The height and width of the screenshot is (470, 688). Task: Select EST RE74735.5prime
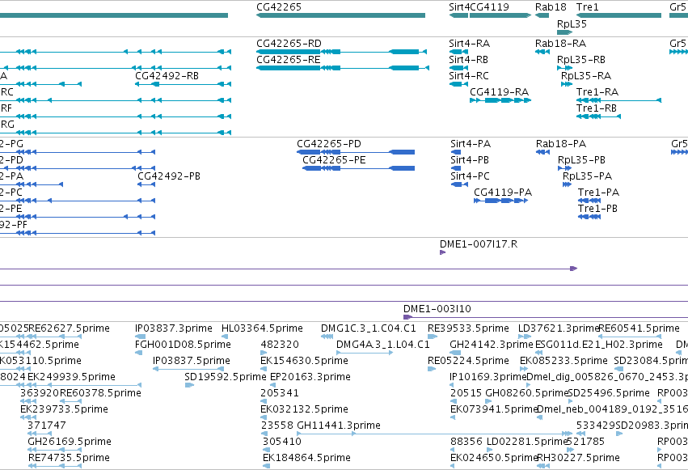coord(69,459)
